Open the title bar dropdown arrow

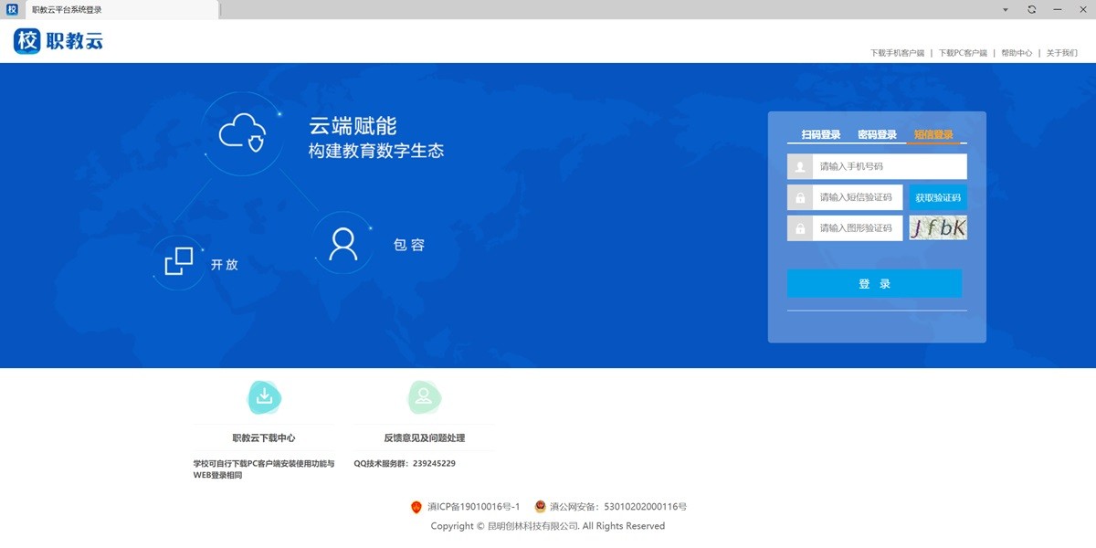pyautogui.click(x=1006, y=9)
